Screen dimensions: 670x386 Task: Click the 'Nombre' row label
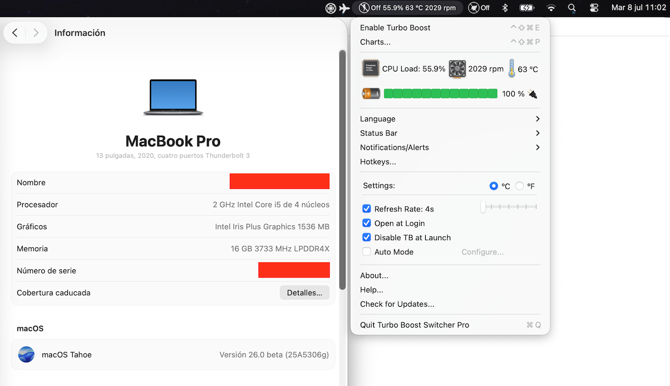tap(31, 182)
